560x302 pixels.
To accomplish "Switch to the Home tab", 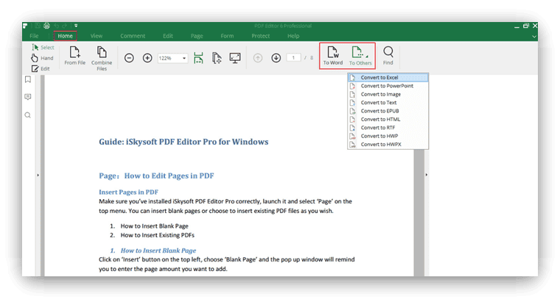I will pos(65,36).
